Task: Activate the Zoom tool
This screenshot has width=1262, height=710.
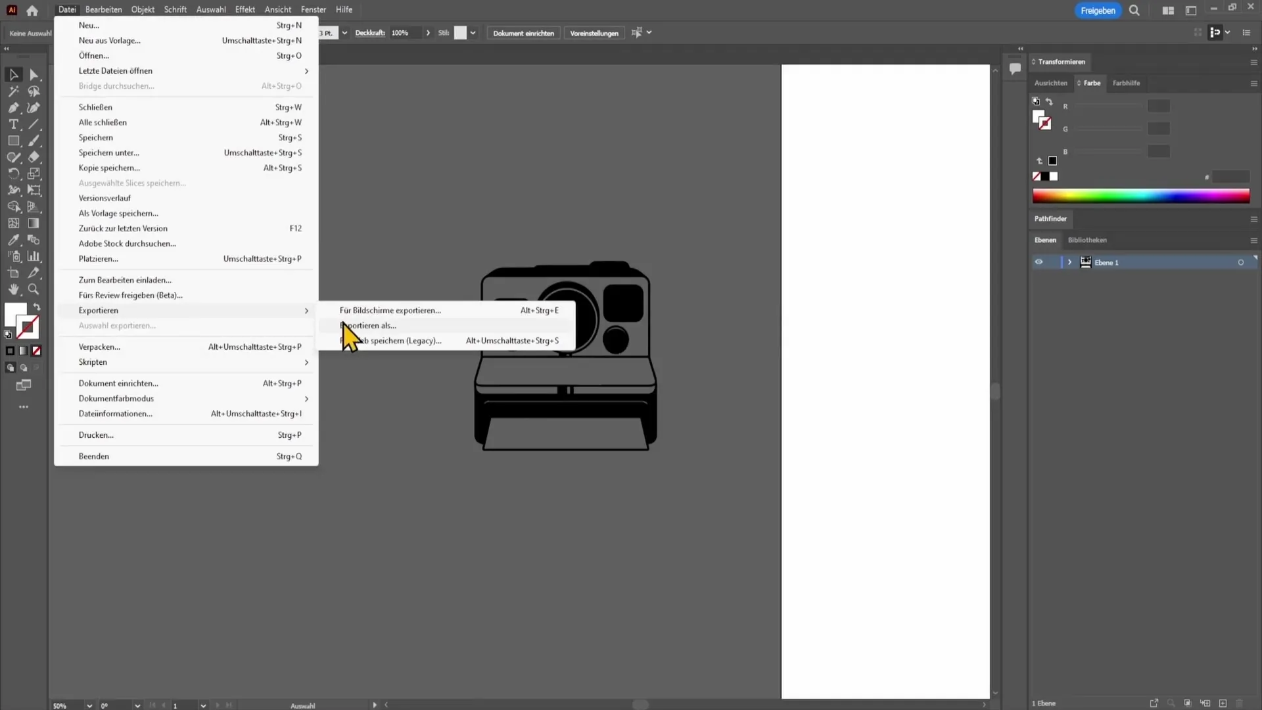Action: tap(34, 289)
